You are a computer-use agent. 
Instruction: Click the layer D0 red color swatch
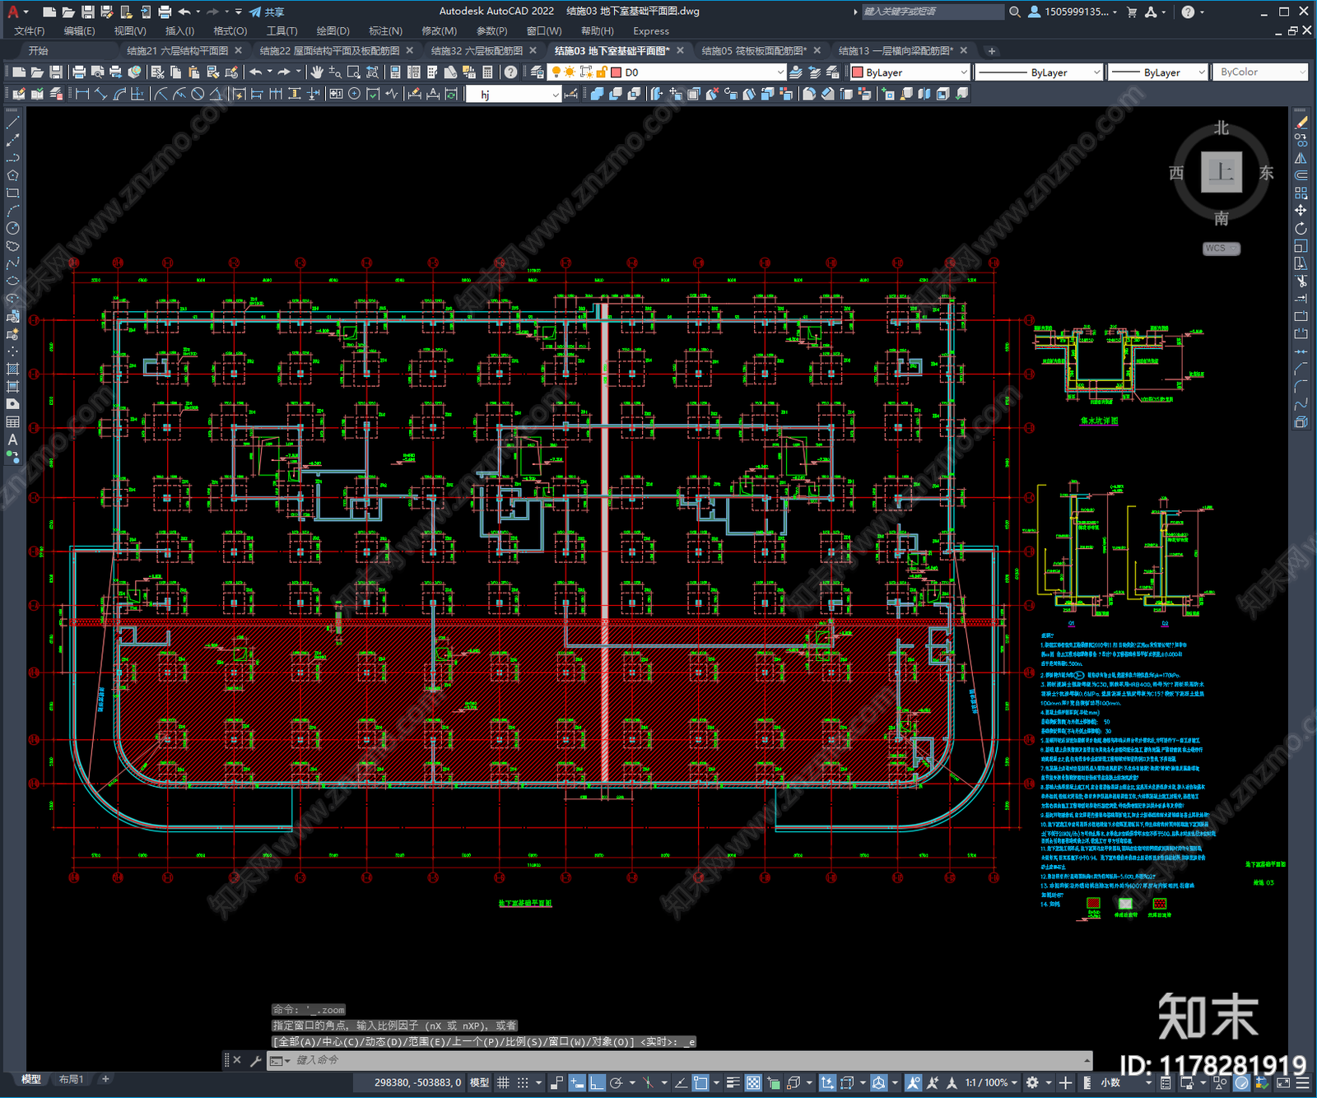point(616,72)
